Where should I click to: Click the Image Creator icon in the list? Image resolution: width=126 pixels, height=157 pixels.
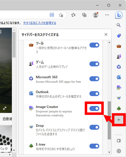pyautogui.click(x=31, y=108)
